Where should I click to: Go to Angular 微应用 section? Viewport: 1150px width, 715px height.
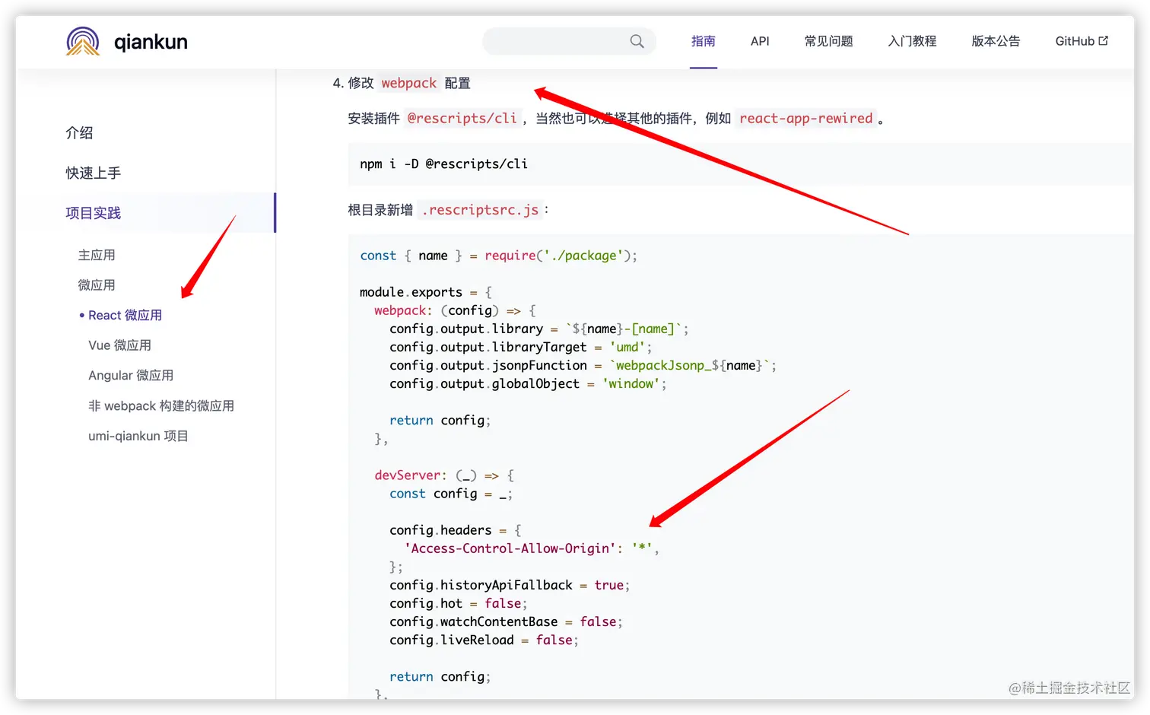pos(131,376)
